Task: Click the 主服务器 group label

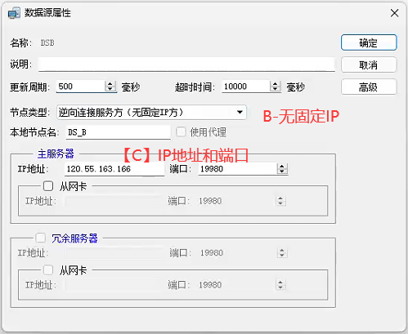Action: coord(56,154)
